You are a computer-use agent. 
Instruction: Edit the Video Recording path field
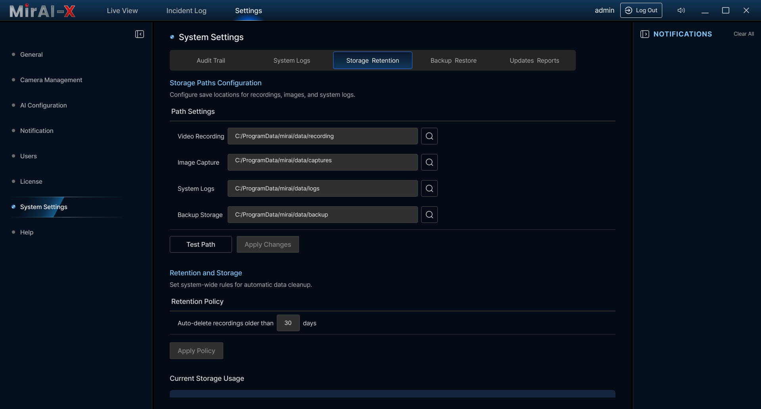323,136
